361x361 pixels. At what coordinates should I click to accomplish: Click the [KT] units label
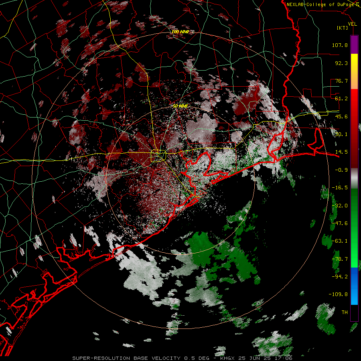point(343,28)
